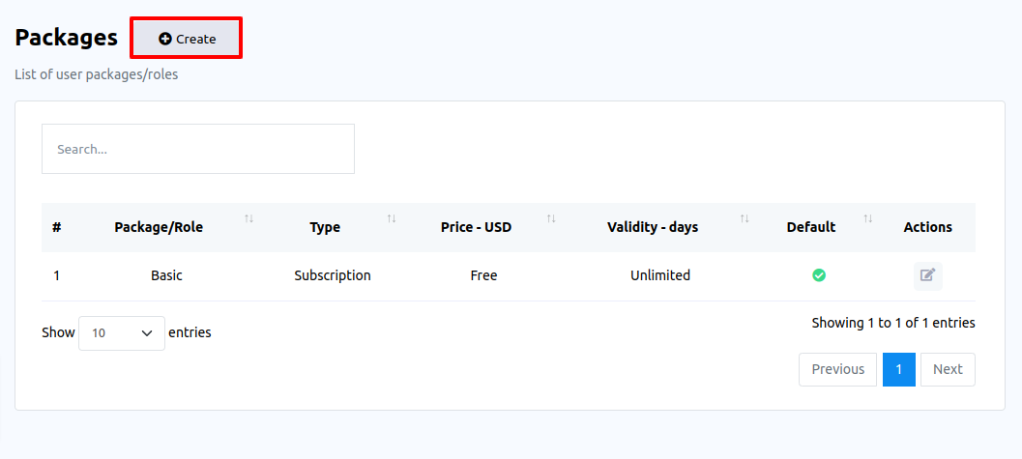Image resolution: width=1022 pixels, height=459 pixels.
Task: Go to the Next page
Action: pos(948,369)
